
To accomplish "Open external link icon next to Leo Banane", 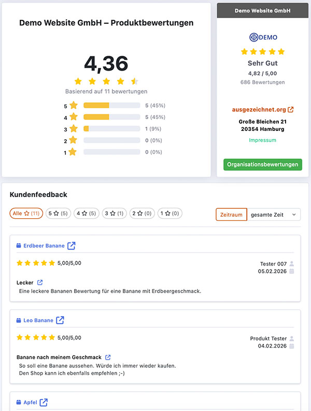I will point(60,320).
